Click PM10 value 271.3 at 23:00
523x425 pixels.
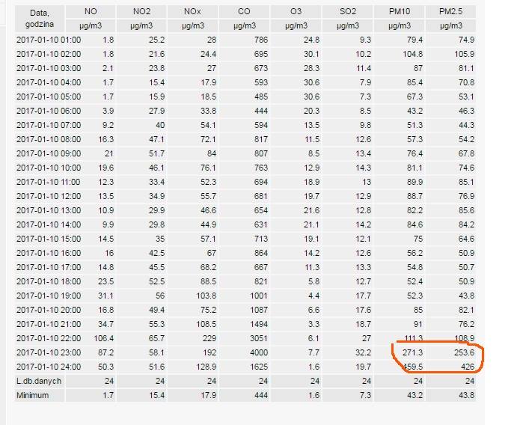point(412,352)
